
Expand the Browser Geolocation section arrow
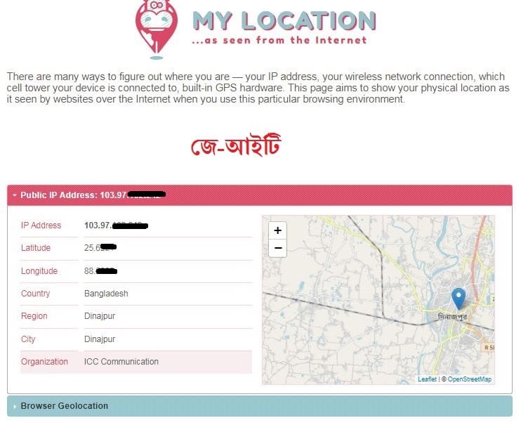[x=15, y=406]
